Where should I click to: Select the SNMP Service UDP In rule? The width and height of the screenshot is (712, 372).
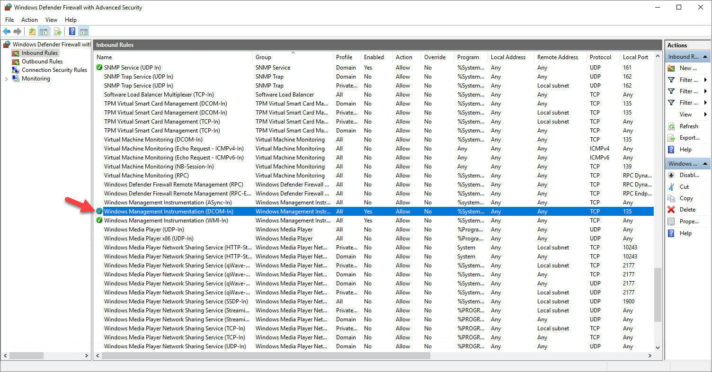tap(137, 67)
